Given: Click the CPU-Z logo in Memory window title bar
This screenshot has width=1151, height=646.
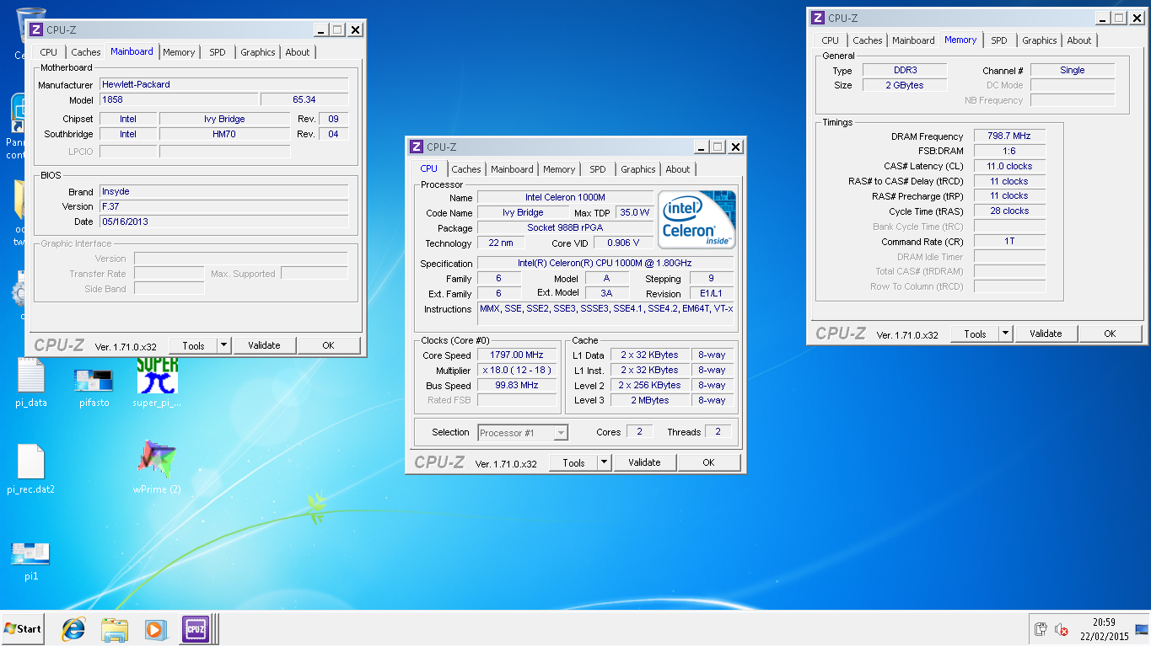Looking at the screenshot, I should point(817,18).
